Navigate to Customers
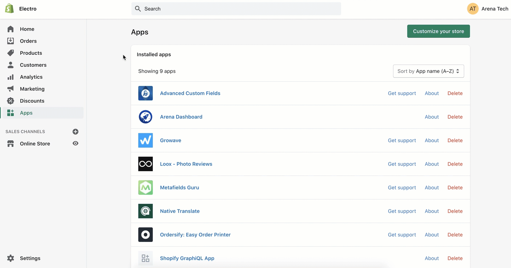The width and height of the screenshot is (511, 268). click(33, 65)
